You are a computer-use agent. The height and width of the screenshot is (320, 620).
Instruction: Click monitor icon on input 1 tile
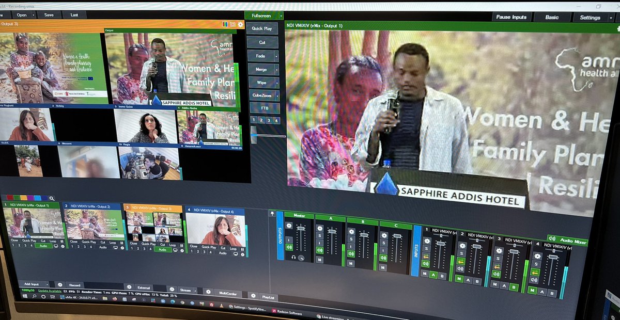[x=56, y=246]
